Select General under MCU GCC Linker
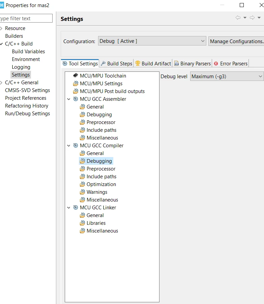264x304 pixels. coord(95,215)
